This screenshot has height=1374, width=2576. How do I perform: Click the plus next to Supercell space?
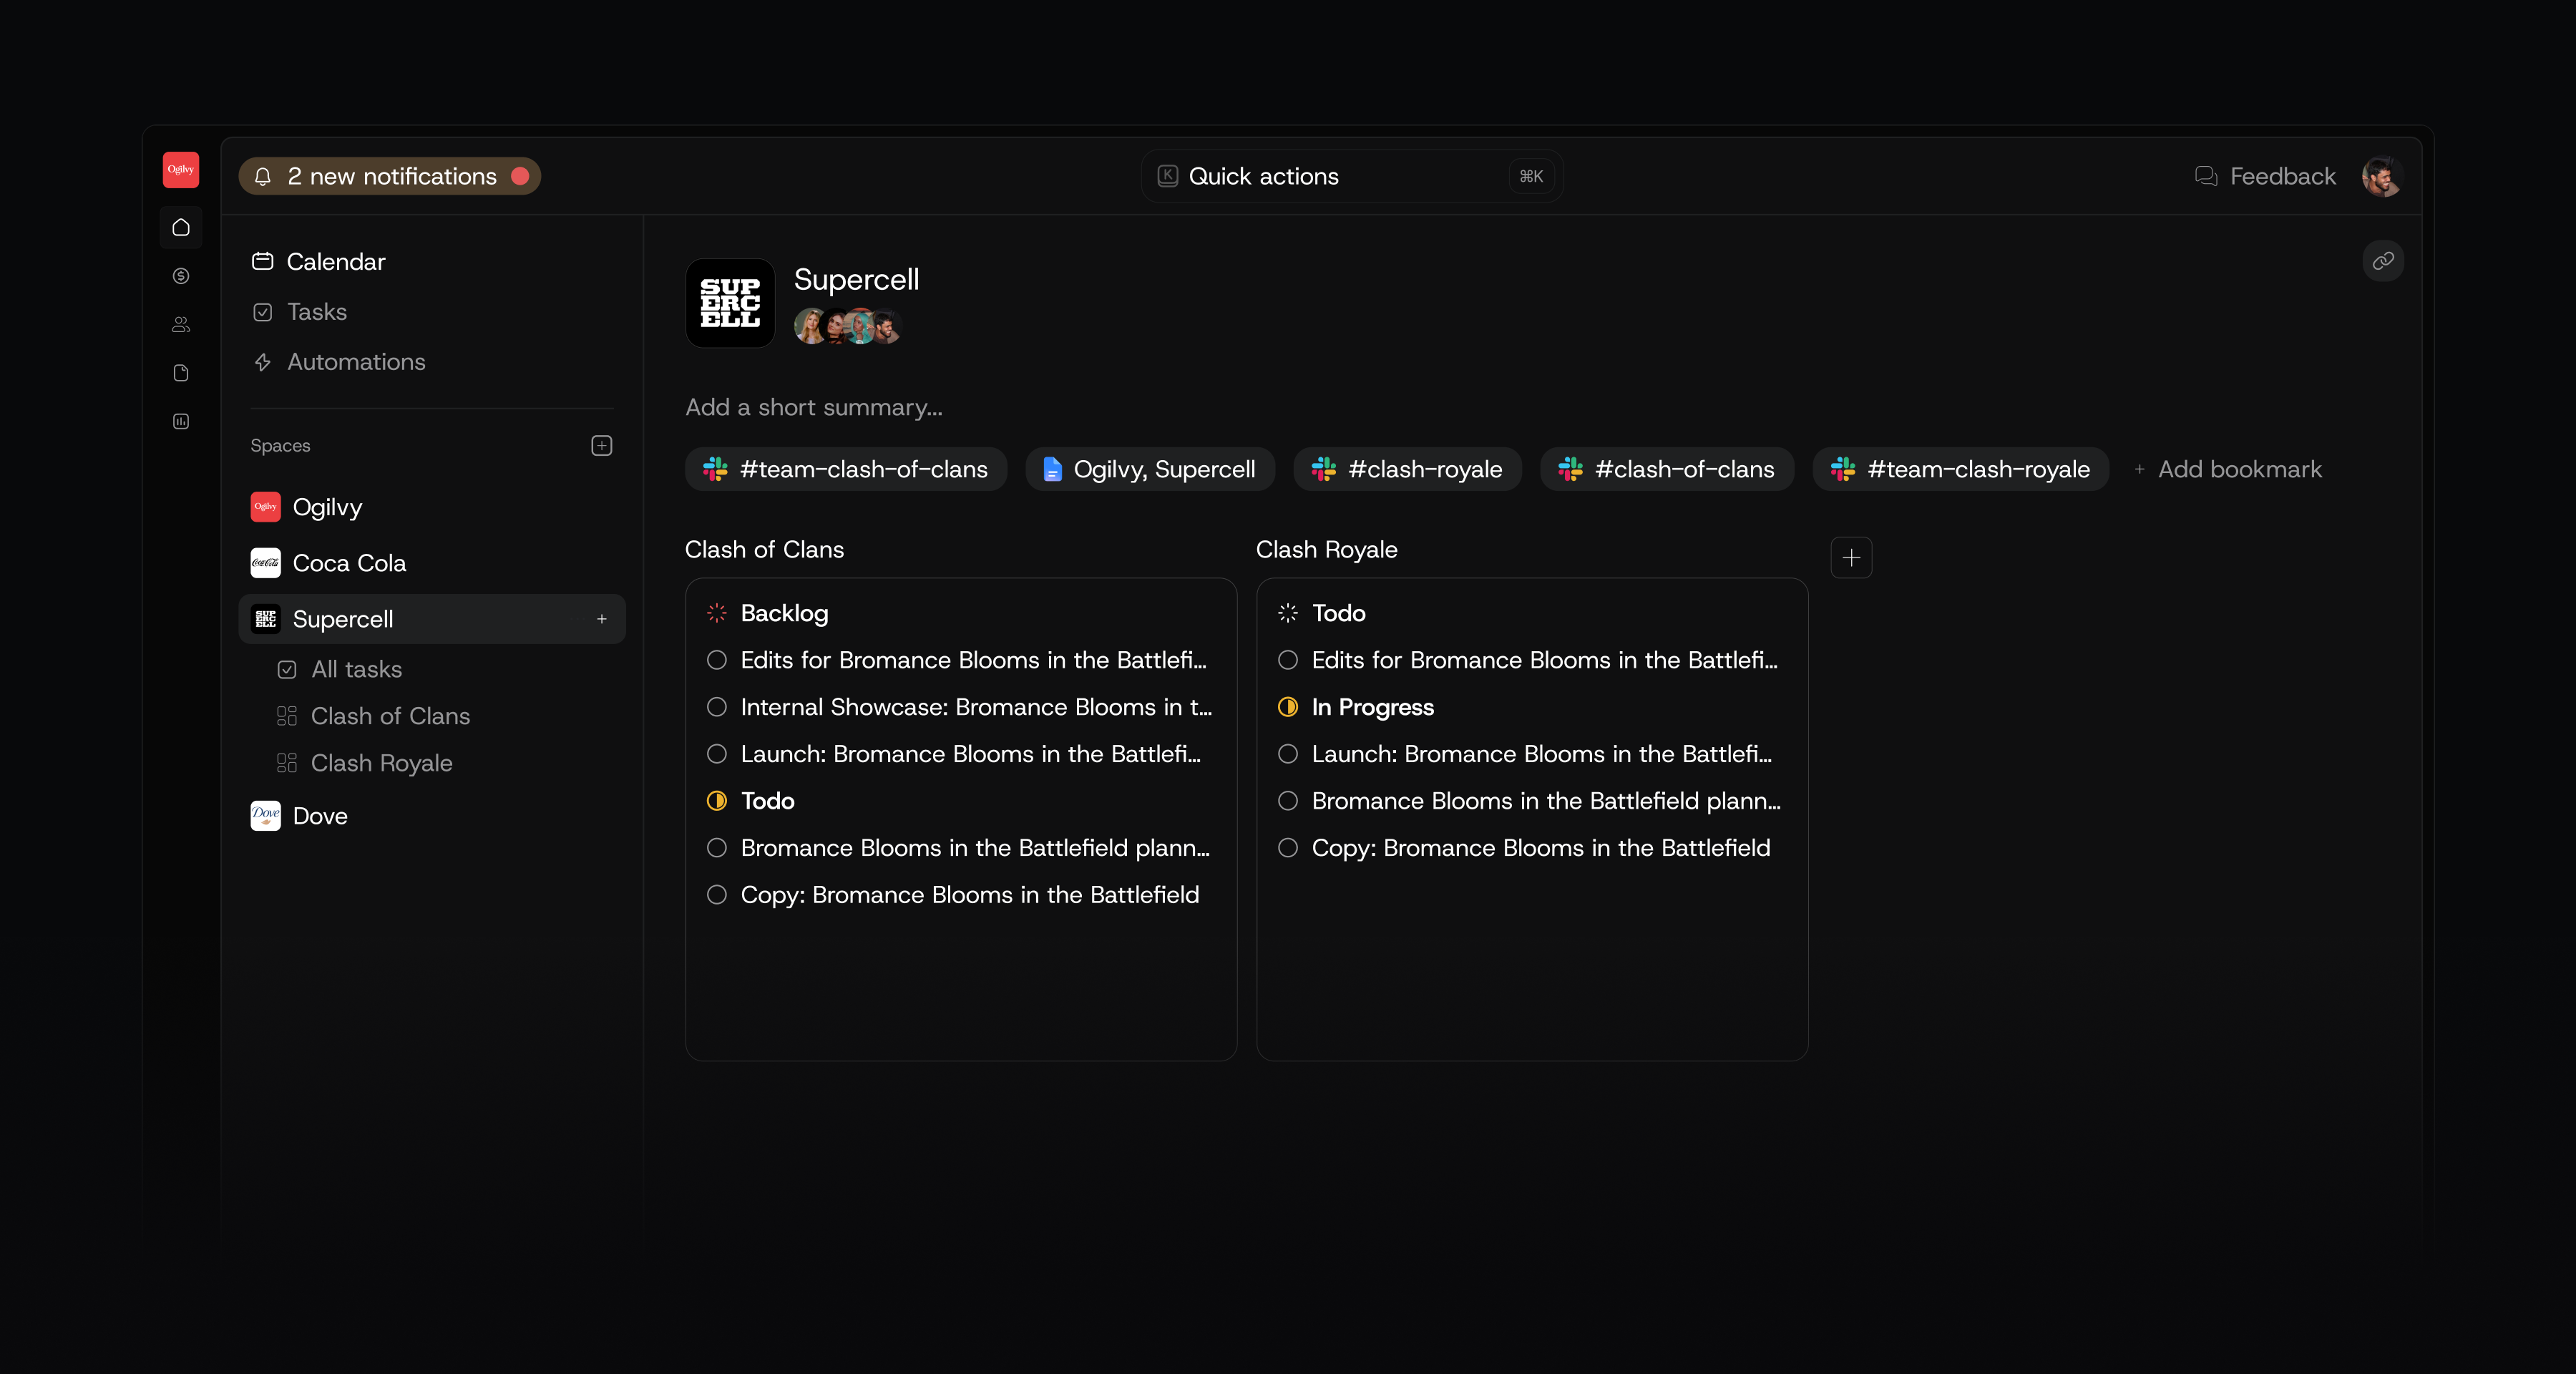(602, 620)
